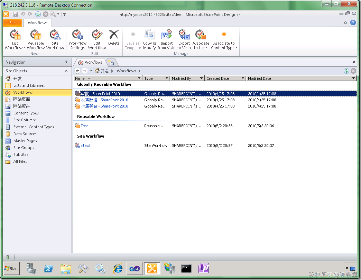Customize Quick Access Toolbar dropdown

(64, 14)
